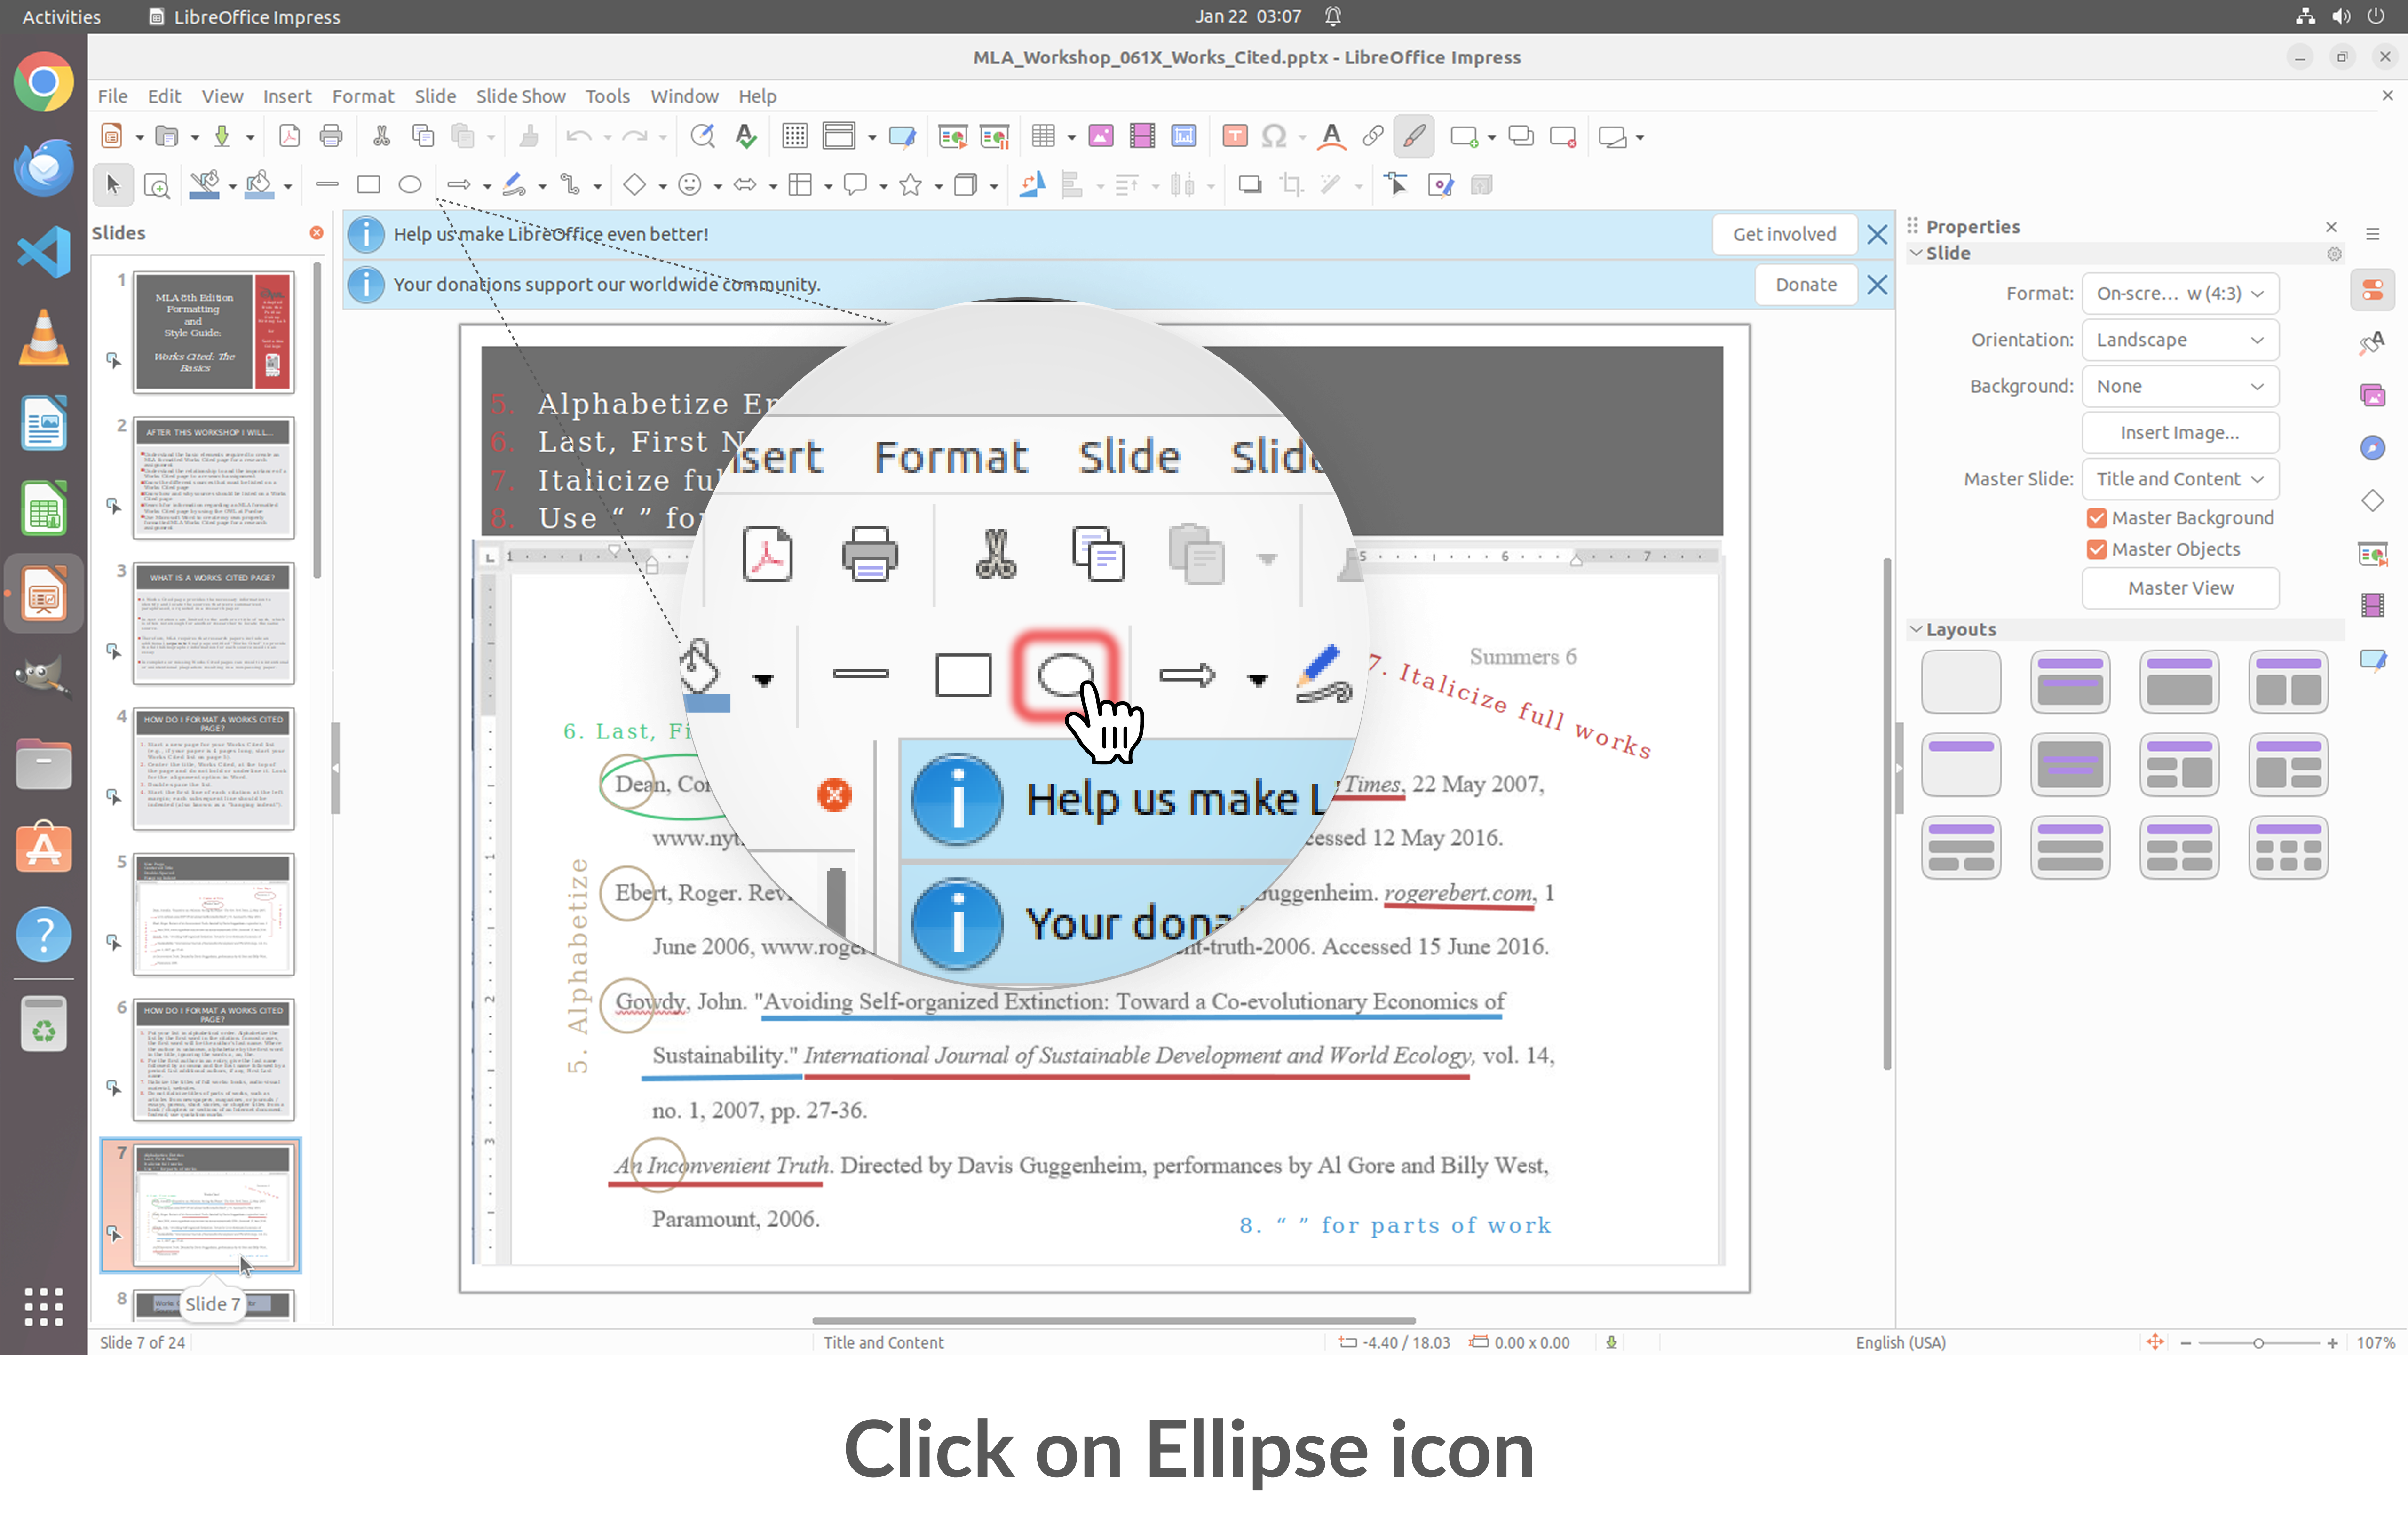Viewport: 2408px width, 1524px height.
Task: Select the Rectangle drawing tool
Action: [368, 185]
